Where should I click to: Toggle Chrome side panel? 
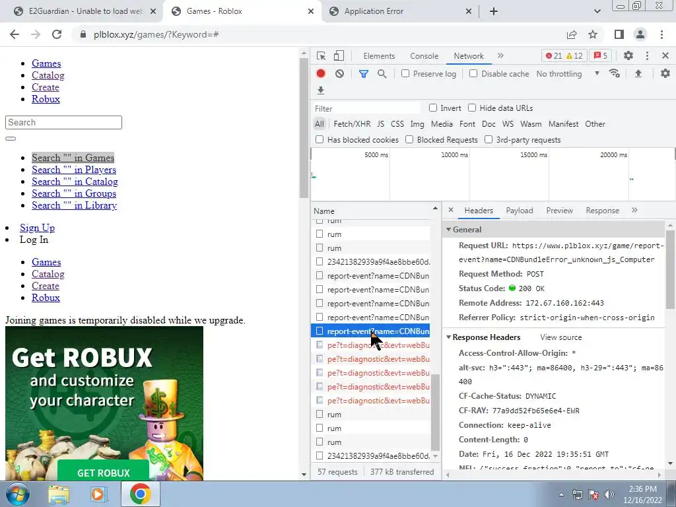pos(619,34)
